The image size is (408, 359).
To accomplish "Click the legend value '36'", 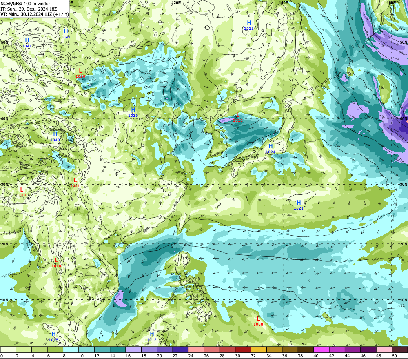I will (x=285, y=356).
